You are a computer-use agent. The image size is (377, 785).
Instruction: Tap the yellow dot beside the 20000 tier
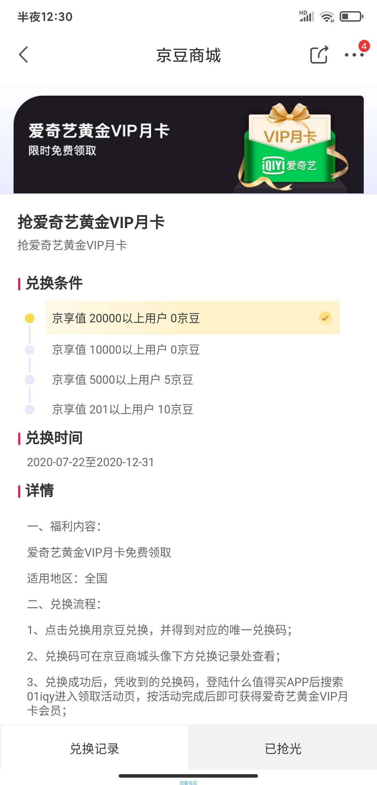(30, 318)
